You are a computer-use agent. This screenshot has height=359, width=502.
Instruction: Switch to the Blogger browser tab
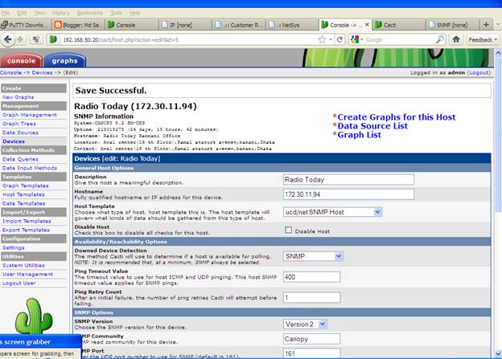[x=79, y=25]
